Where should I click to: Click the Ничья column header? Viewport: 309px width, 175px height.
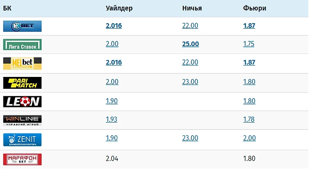click(192, 8)
